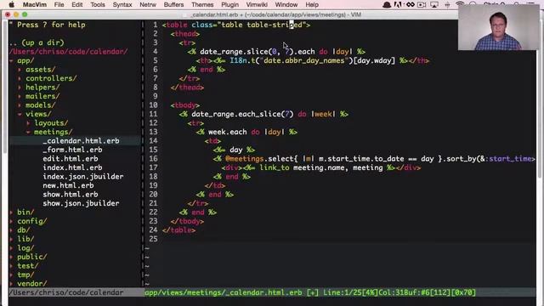Image resolution: width=544 pixels, height=306 pixels.
Task: Open the Plugin menu
Action: coord(229,4)
